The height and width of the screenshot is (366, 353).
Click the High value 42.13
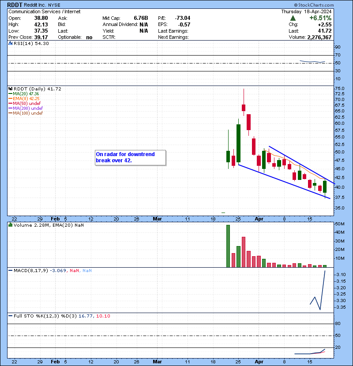[x=41, y=25]
